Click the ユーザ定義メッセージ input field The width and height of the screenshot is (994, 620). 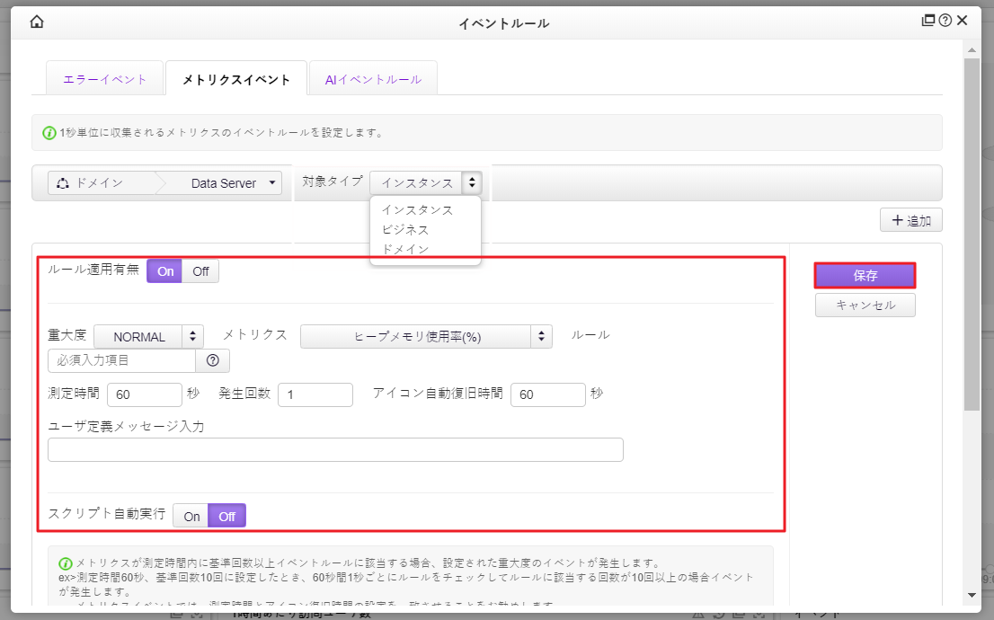(335, 450)
